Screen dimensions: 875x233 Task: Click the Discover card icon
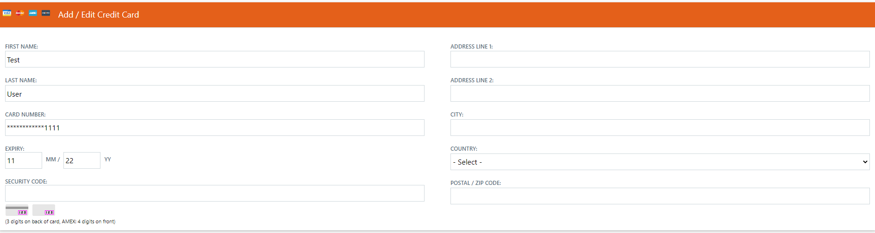[x=46, y=13]
